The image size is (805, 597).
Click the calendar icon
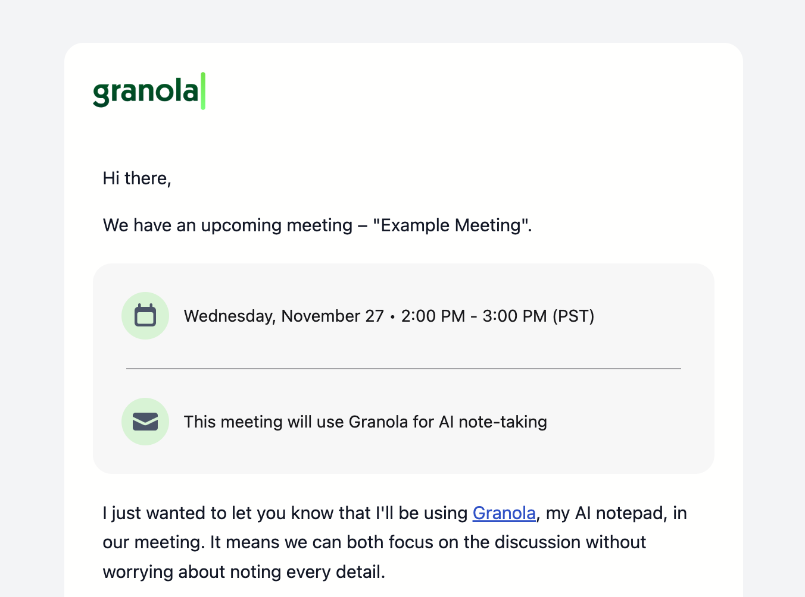145,316
